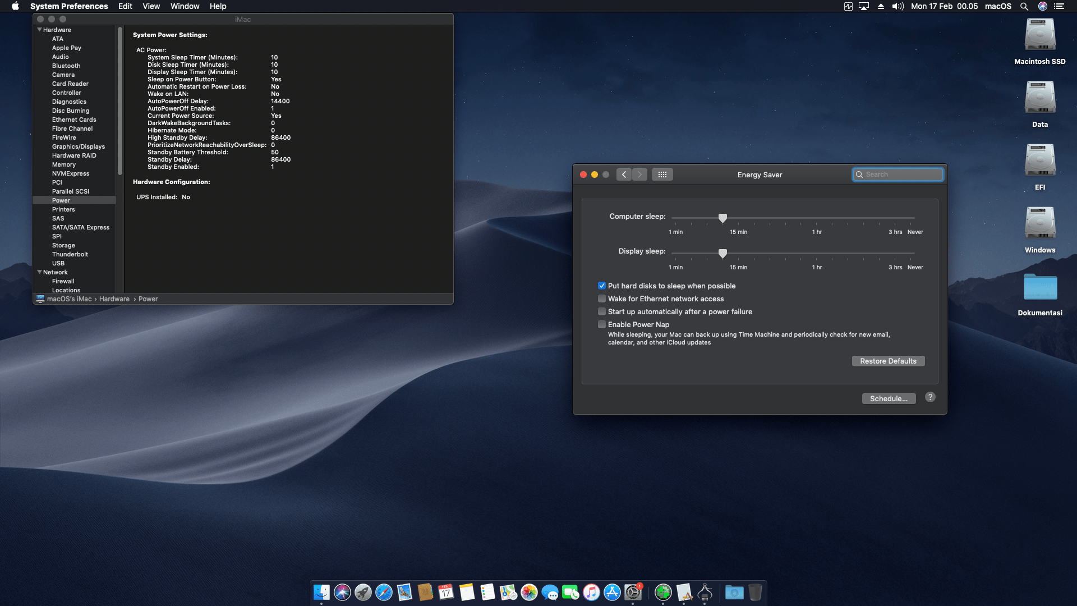1077x606 pixels.
Task: Click the Computer sleep slider thumb
Action: (722, 218)
